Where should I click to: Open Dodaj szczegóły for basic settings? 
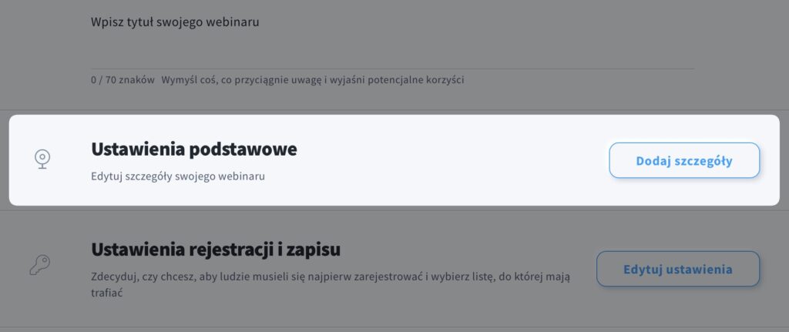click(x=684, y=160)
